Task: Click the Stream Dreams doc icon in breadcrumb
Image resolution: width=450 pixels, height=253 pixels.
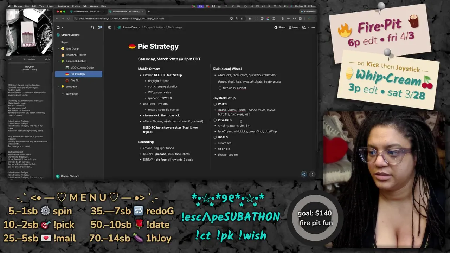Action: 119,27
